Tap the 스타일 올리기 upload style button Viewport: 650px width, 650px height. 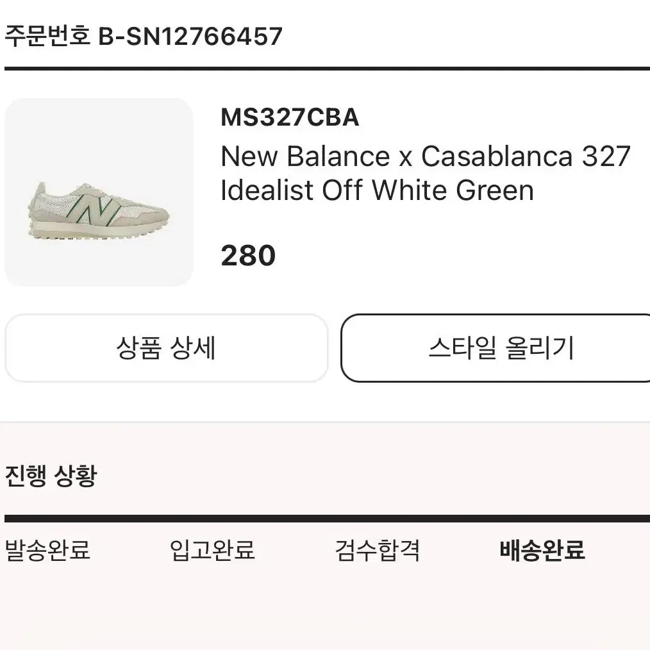(x=496, y=348)
